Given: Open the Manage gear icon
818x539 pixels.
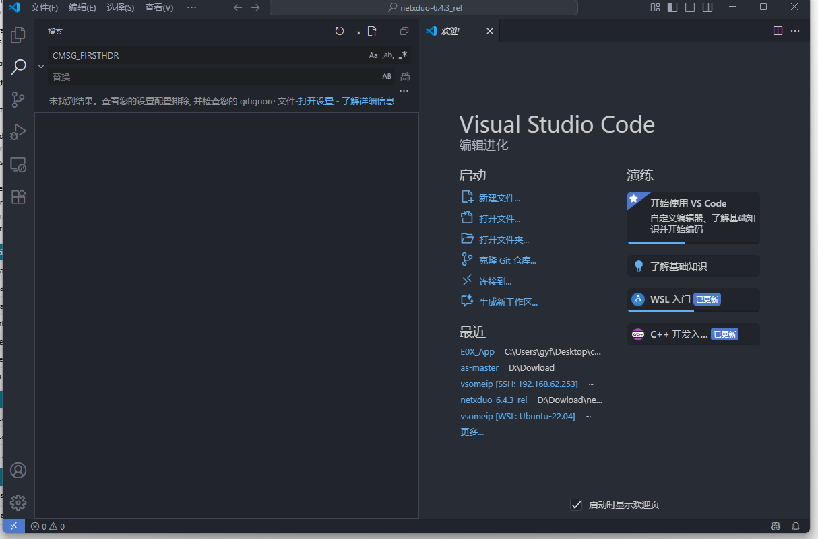Looking at the screenshot, I should pyautogui.click(x=18, y=502).
